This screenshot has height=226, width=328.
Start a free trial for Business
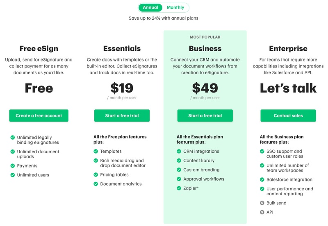(x=205, y=115)
